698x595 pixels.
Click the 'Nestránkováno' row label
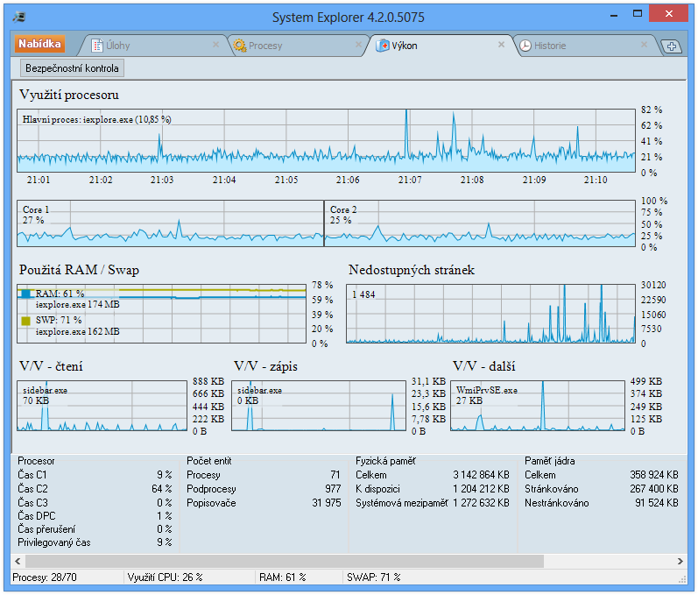click(x=556, y=503)
